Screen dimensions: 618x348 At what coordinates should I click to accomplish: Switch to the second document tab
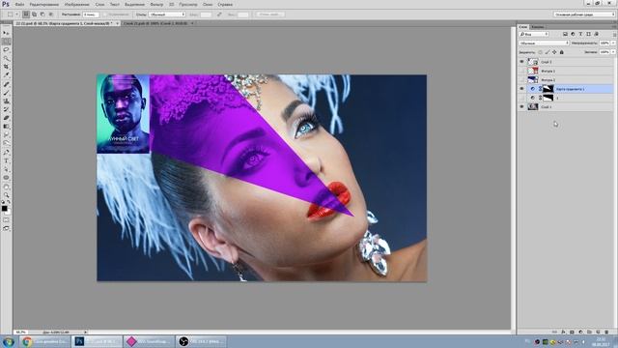pos(155,23)
